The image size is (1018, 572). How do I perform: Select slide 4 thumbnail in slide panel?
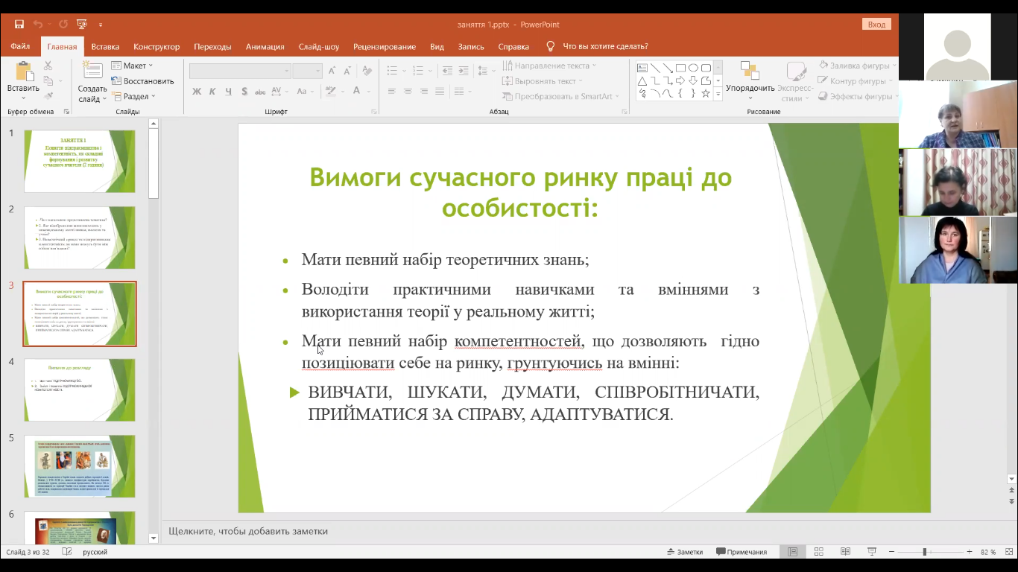tap(80, 390)
